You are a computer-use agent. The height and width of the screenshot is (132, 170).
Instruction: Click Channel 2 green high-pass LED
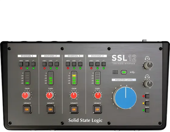57,68
